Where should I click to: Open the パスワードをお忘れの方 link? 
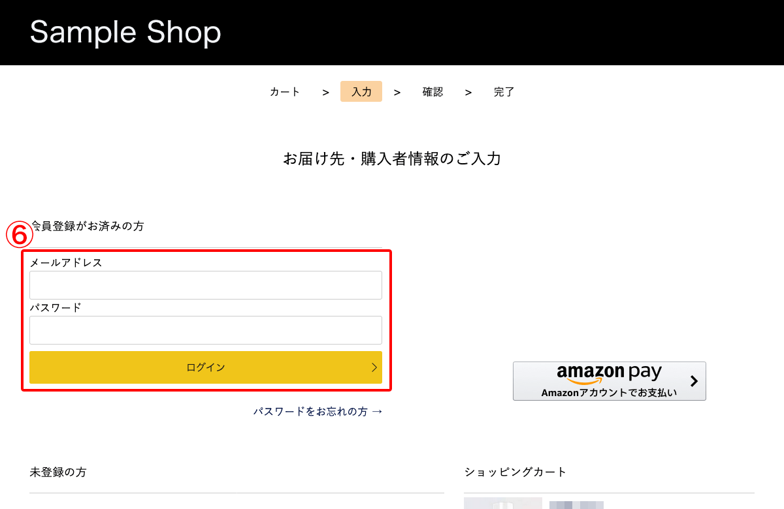pos(318,412)
